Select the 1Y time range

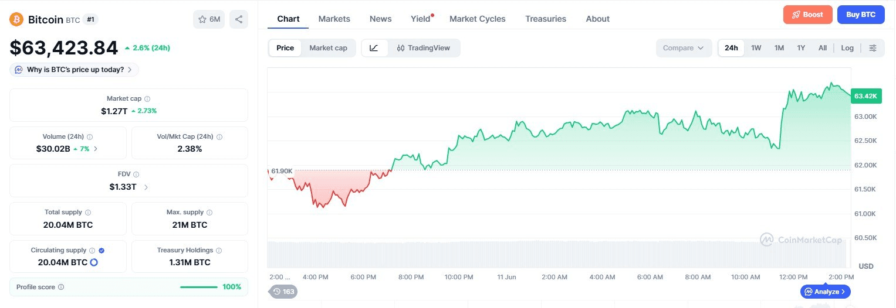(801, 48)
